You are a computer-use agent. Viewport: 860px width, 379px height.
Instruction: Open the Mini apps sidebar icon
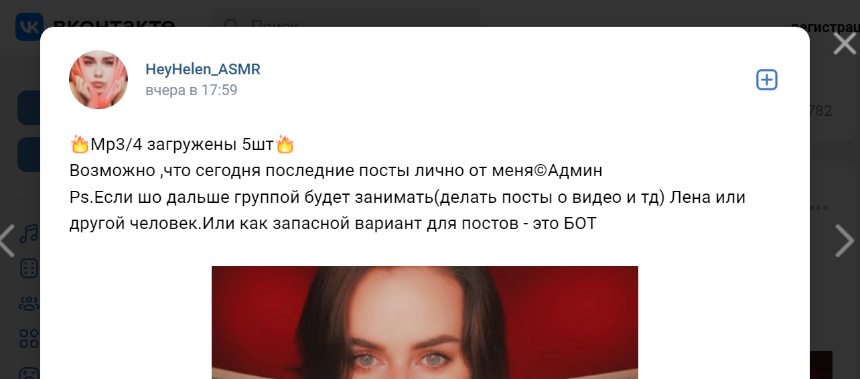pyautogui.click(x=29, y=337)
